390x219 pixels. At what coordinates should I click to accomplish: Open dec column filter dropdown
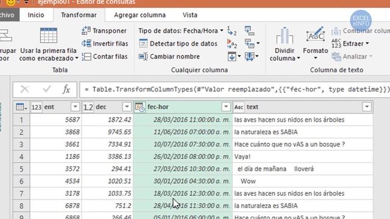pos(127,107)
